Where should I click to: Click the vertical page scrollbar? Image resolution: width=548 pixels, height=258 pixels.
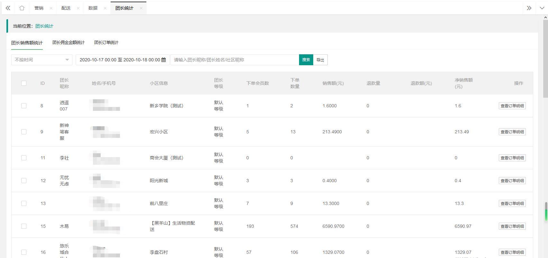tap(545, 58)
